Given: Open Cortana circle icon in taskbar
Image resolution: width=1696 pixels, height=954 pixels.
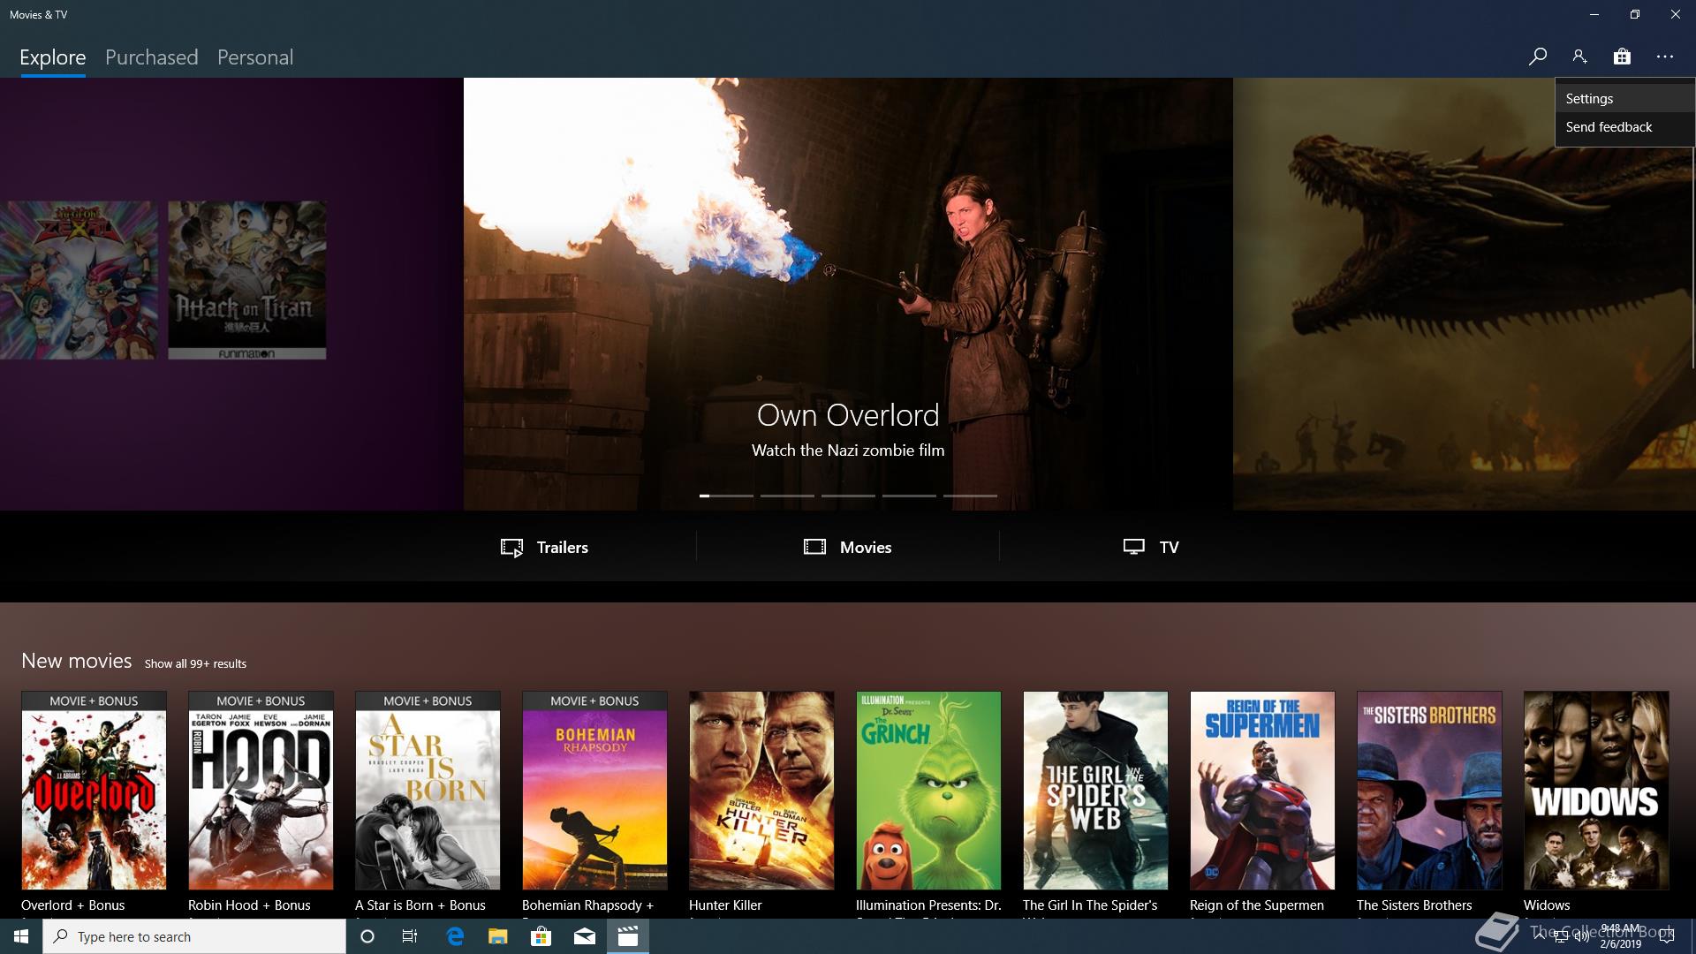Looking at the screenshot, I should [x=367, y=936].
